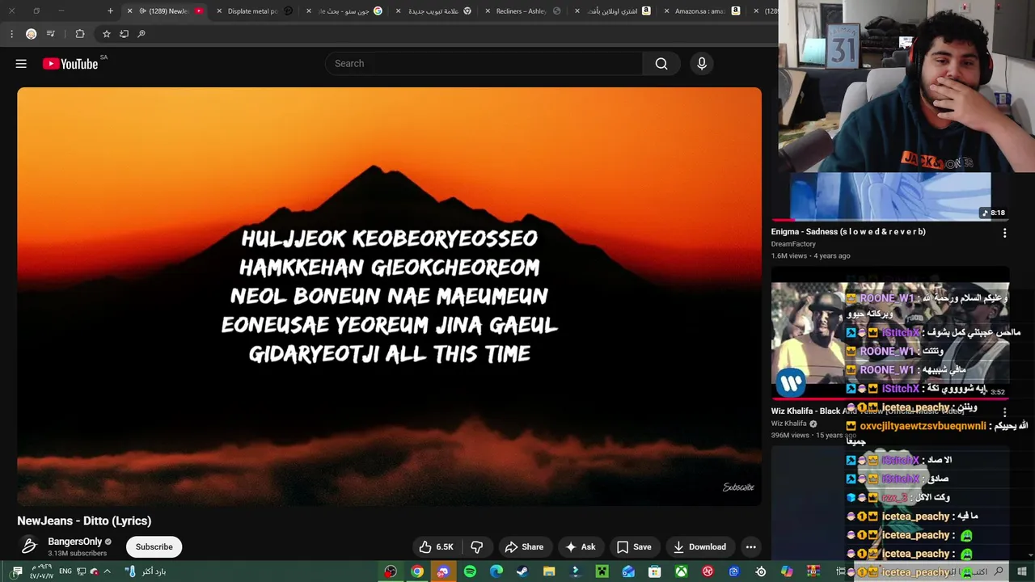This screenshot has width=1035, height=582.
Task: Close the Displate metal posters tab
Action: point(219,11)
